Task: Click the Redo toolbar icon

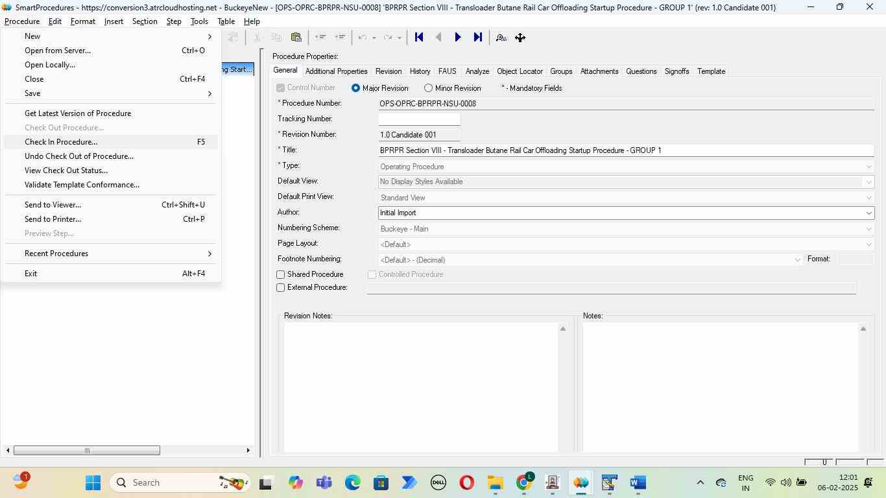Action: 388,38
